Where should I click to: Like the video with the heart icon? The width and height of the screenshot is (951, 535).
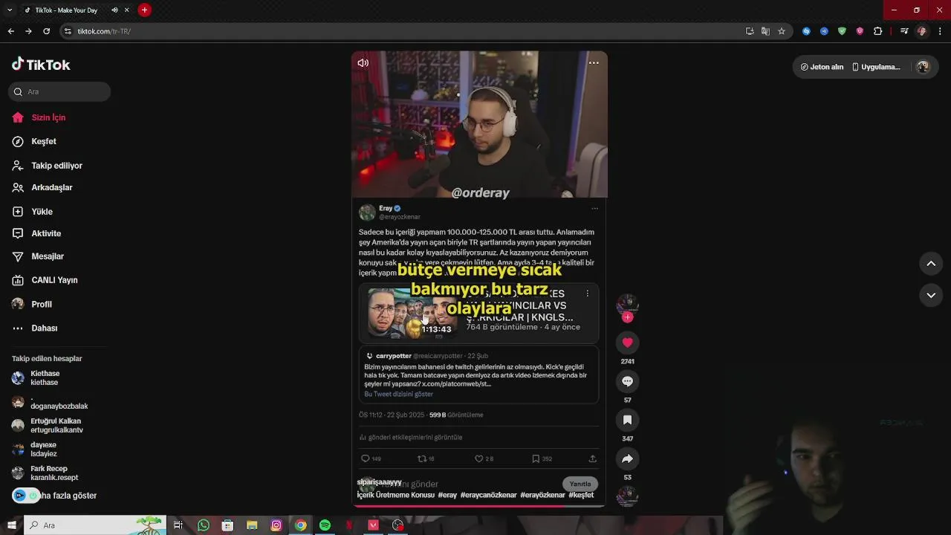[627, 343]
